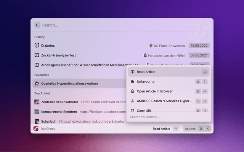
Task: Click the star icon beside Ovarielles Hyperstimulationssyndrom
Action: point(37,83)
